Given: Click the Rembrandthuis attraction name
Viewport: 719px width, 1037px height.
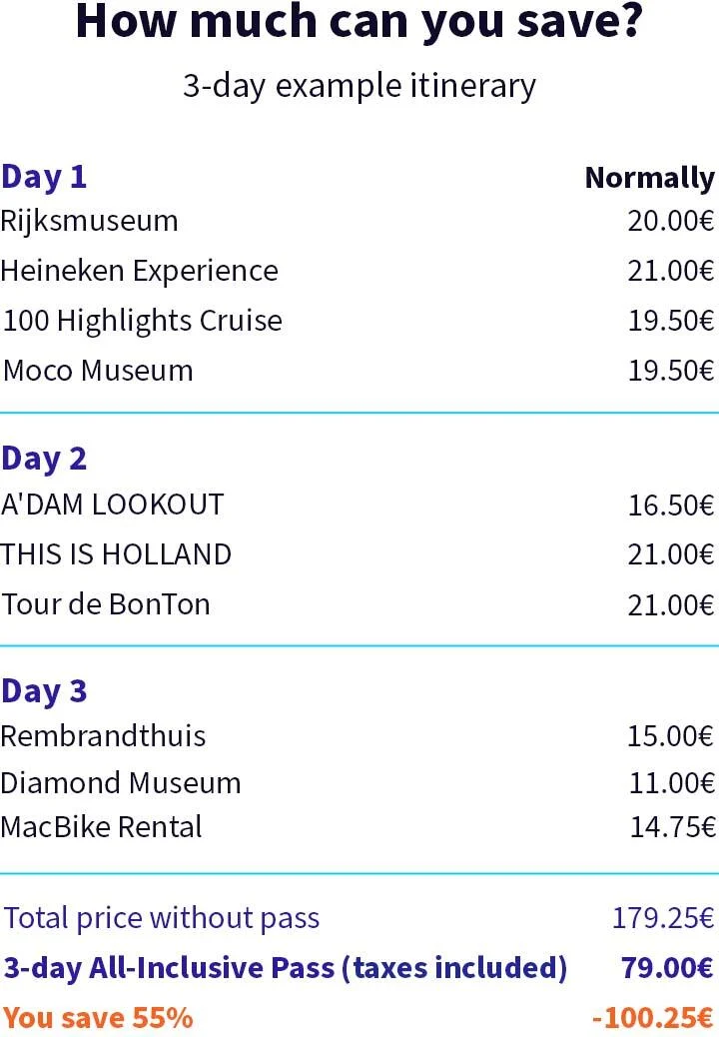Looking at the screenshot, I should 103,736.
